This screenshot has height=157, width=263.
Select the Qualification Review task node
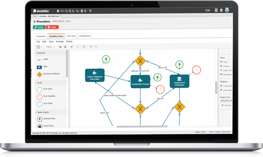tap(140, 81)
